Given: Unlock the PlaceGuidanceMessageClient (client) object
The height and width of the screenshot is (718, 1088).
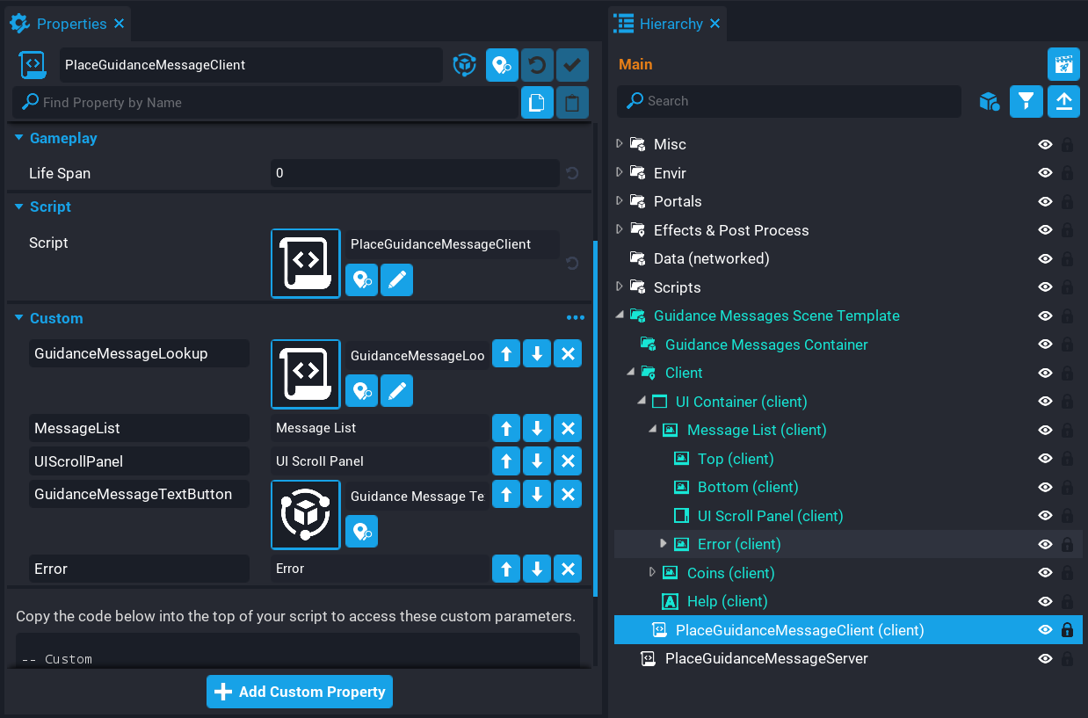Looking at the screenshot, I should click(1067, 630).
